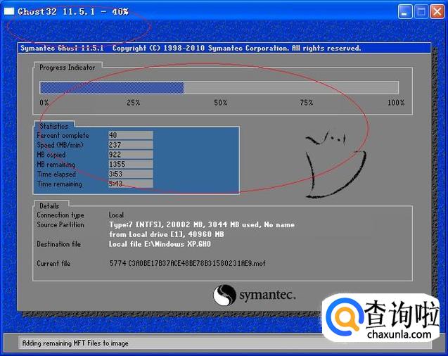448x356 pixels.
Task: Click the 75% progress scale mark
Action: (307, 103)
